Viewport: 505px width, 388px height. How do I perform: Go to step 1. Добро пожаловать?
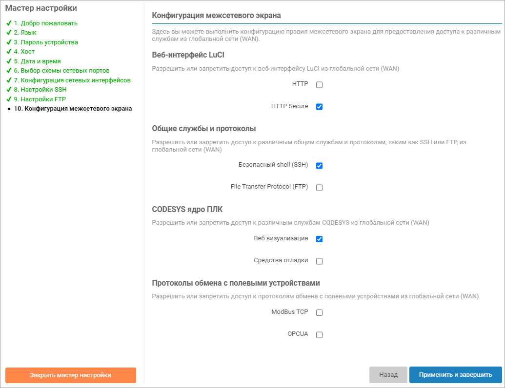point(45,23)
